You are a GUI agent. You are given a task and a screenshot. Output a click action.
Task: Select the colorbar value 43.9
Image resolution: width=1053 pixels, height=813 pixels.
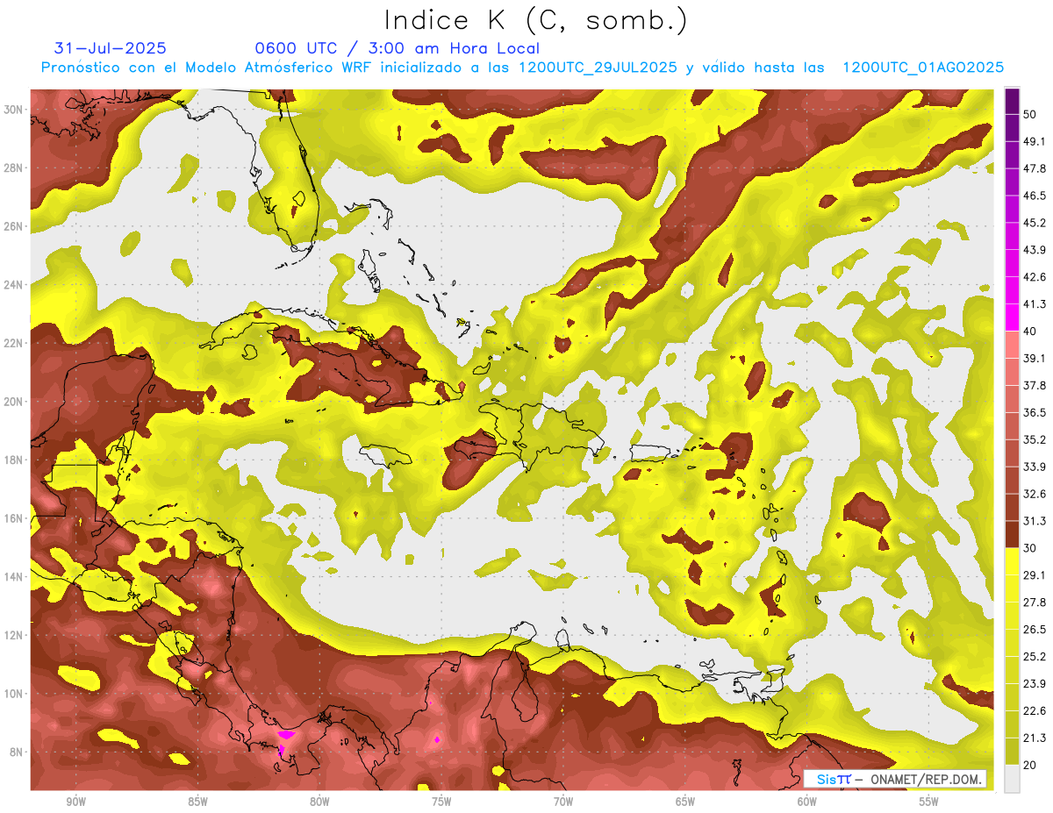(x=1035, y=250)
